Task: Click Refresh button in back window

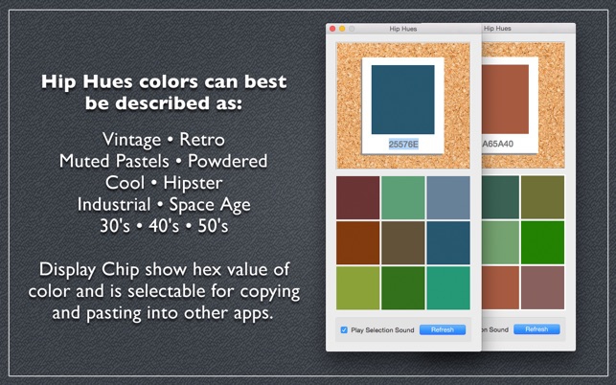Action: tap(536, 329)
